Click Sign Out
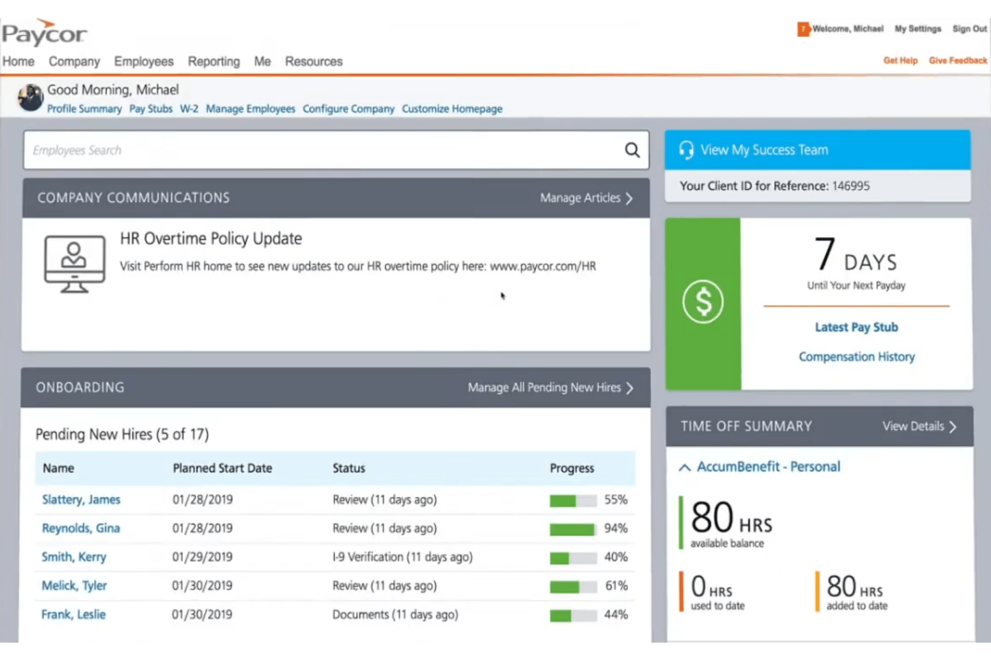This screenshot has width=991, height=661. tap(970, 29)
